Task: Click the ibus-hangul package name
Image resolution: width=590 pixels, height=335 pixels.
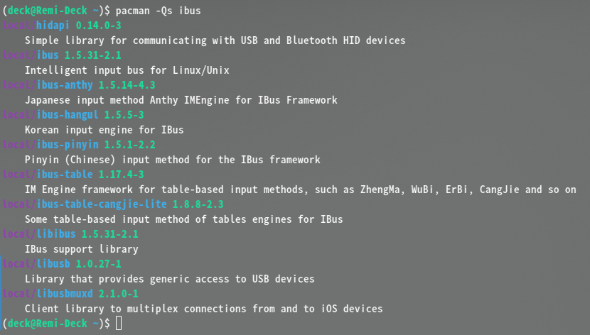Action: tap(68, 115)
